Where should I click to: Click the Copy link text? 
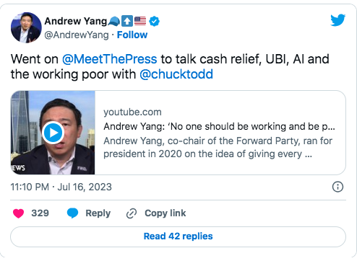pos(165,213)
